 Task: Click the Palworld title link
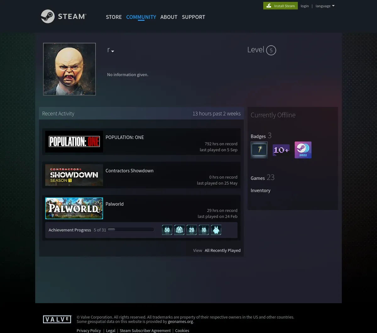pos(115,204)
